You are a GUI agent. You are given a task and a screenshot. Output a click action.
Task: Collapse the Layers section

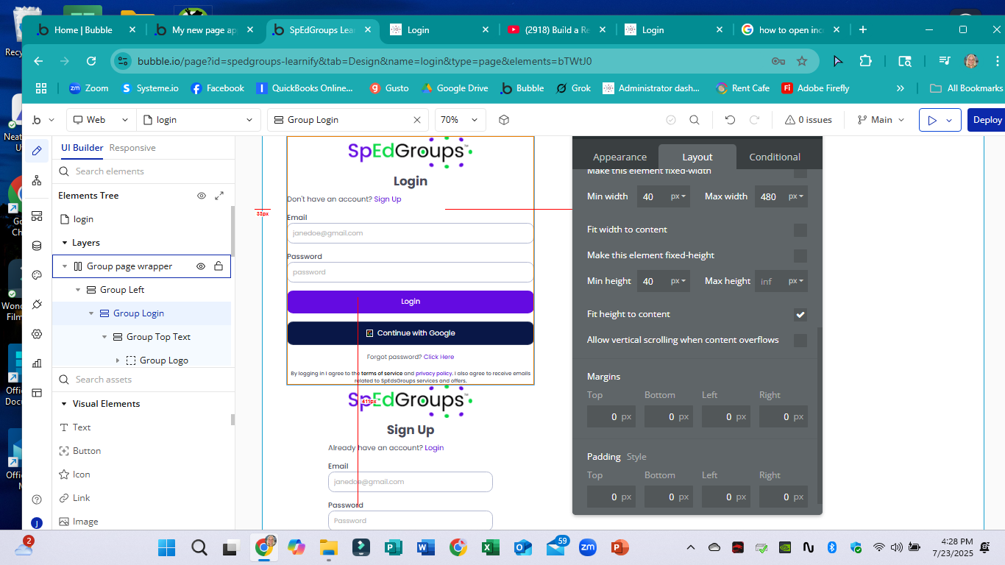pos(64,243)
